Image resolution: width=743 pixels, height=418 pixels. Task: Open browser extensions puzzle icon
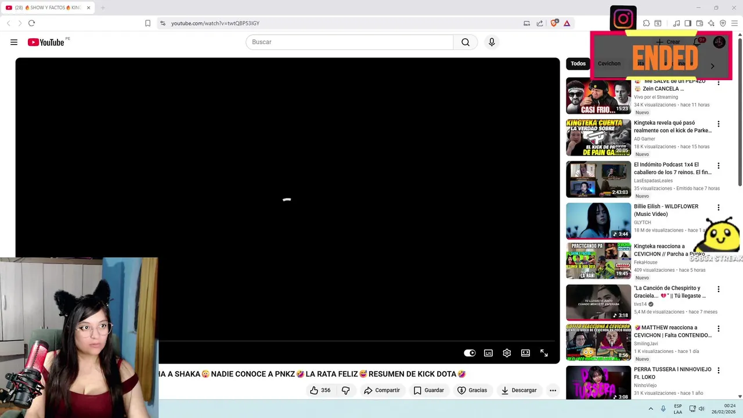coord(646,23)
